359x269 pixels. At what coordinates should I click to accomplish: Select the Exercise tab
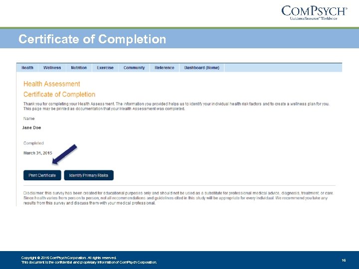point(105,68)
